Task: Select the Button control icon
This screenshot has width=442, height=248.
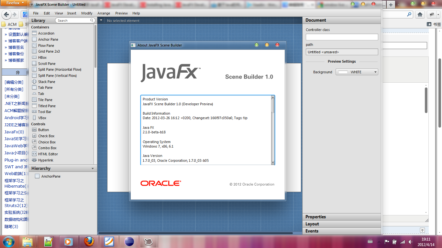Action: [x=34, y=130]
